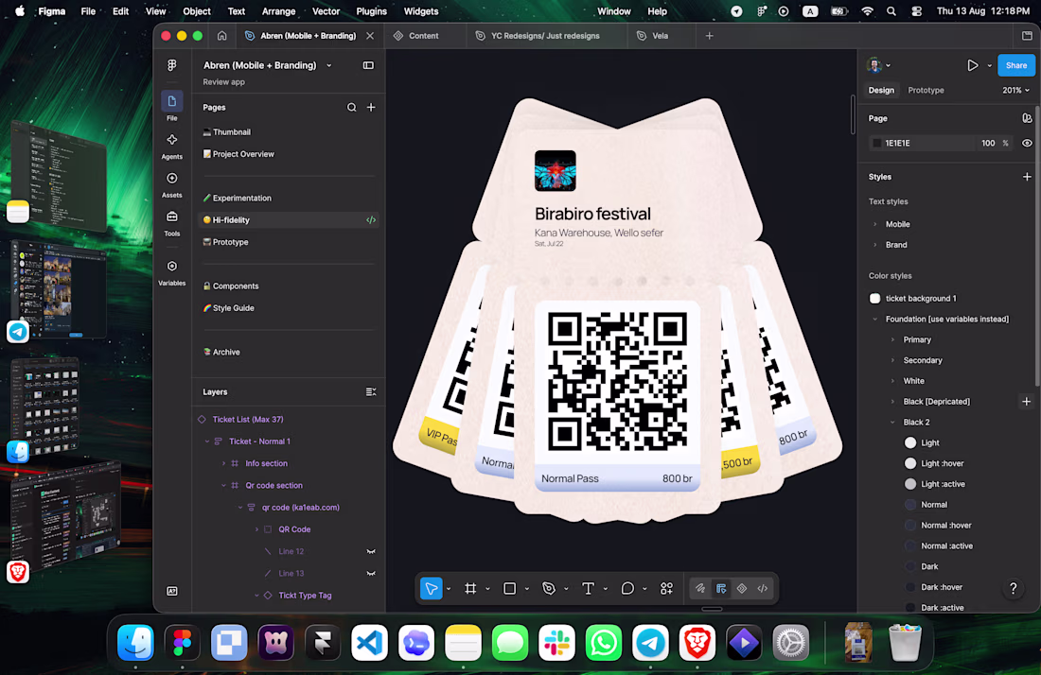Open the Figma main menu icon
Image resolution: width=1041 pixels, height=675 pixels.
click(x=172, y=65)
